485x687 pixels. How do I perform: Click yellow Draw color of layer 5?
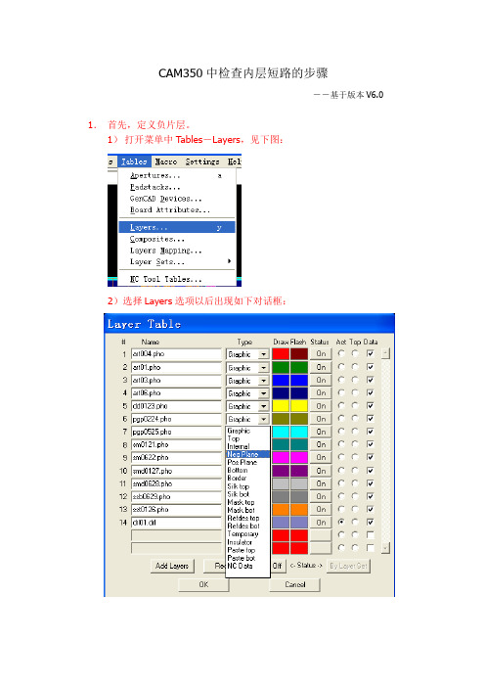coord(281,406)
